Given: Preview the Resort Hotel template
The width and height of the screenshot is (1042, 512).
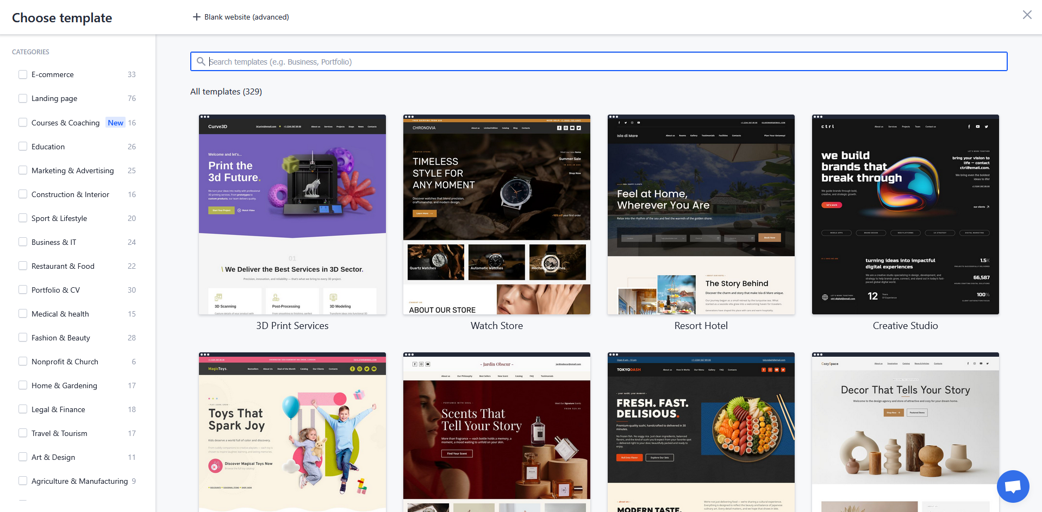Looking at the screenshot, I should [x=701, y=214].
